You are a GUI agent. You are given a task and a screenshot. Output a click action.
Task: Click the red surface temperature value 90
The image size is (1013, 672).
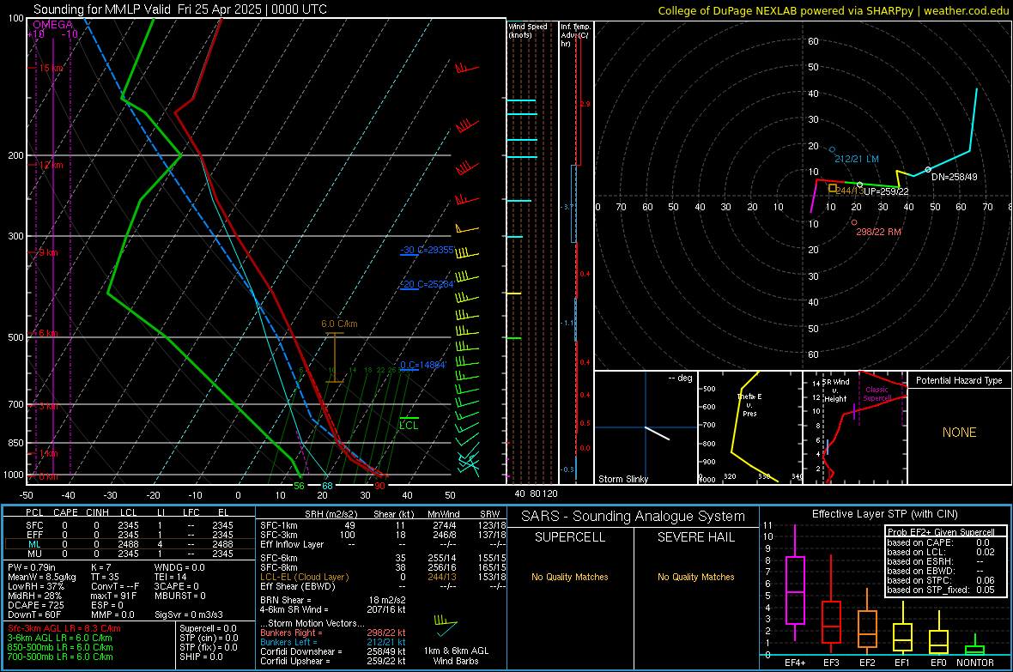(379, 486)
